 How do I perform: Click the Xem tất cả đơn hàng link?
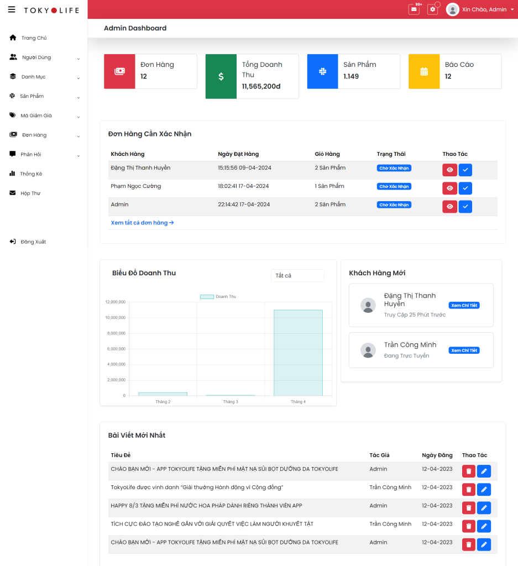142,223
